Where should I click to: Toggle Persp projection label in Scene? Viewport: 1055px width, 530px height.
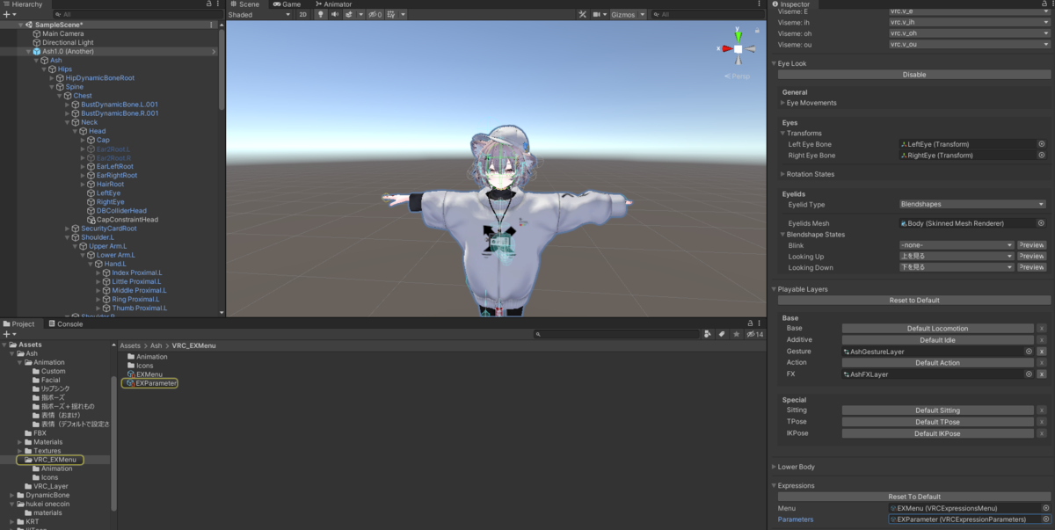738,76
